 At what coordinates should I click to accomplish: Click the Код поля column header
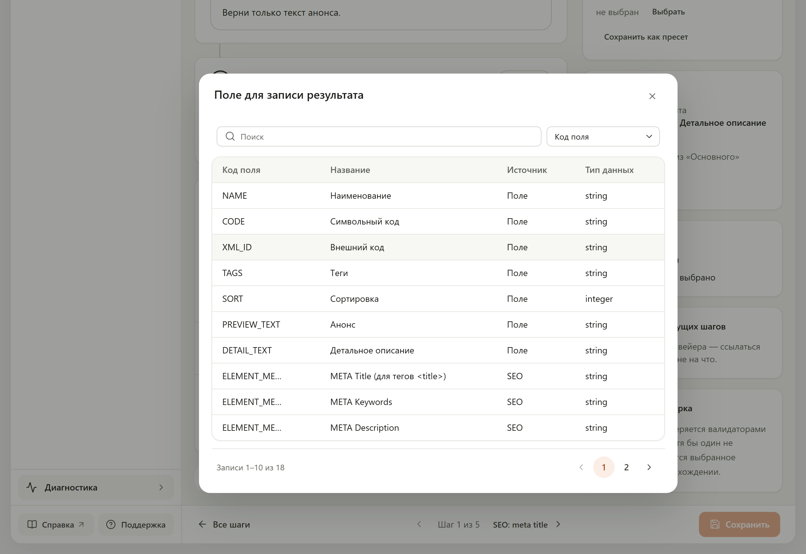pos(241,170)
